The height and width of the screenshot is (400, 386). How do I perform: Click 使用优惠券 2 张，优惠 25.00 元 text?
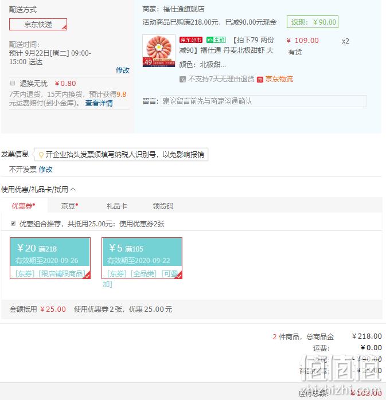pyautogui.click(x=123, y=309)
